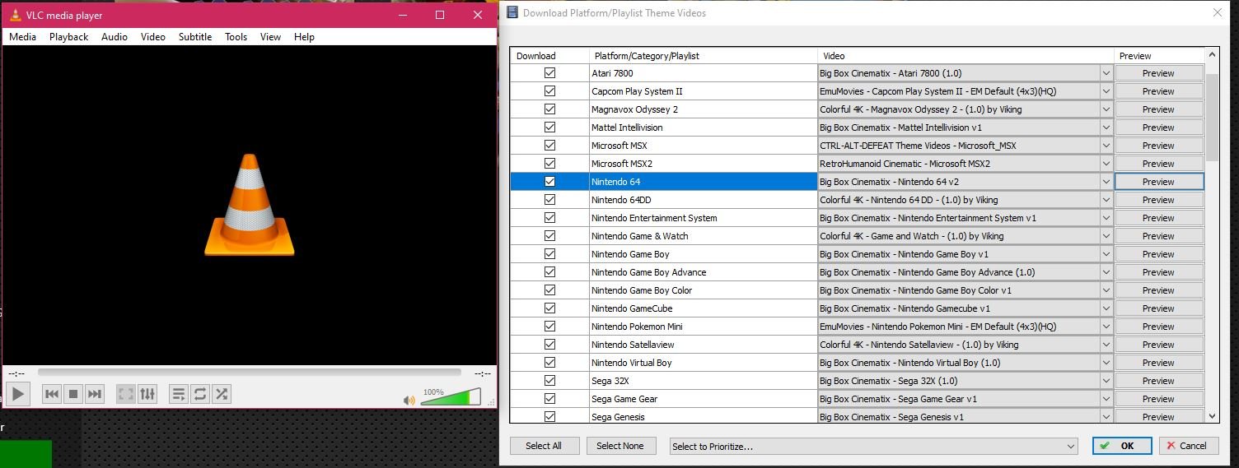Open the Select to Prioritize dropdown
This screenshot has width=1239, height=468.
pos(874,447)
